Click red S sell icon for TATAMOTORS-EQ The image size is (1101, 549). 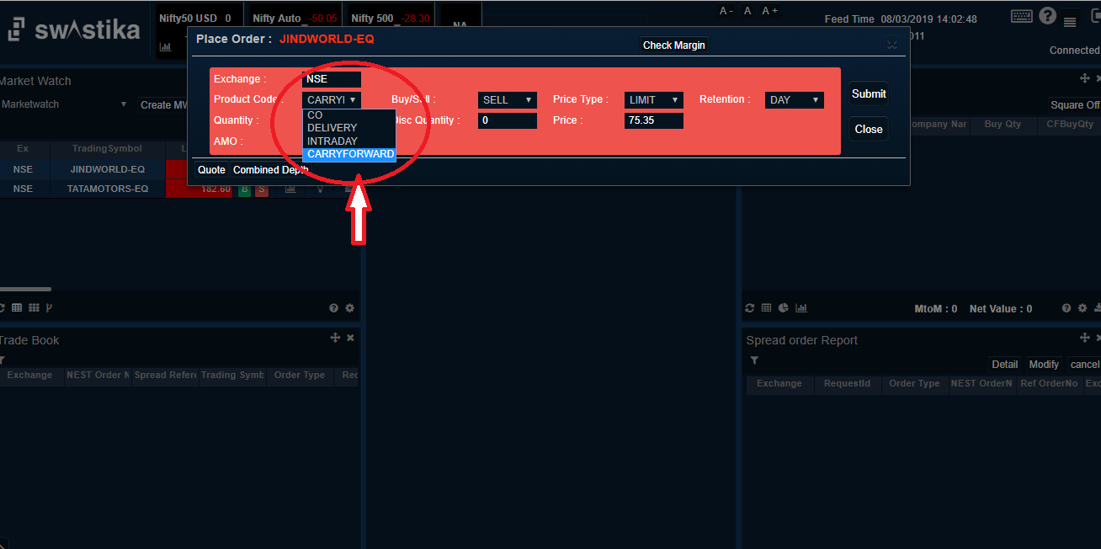(x=262, y=189)
